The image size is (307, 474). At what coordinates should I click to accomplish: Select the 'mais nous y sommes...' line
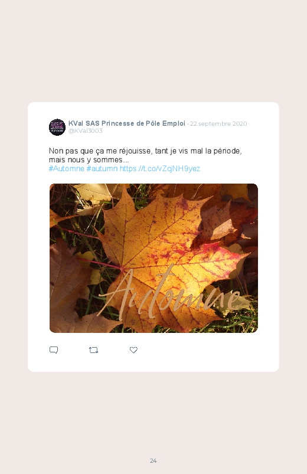89,159
